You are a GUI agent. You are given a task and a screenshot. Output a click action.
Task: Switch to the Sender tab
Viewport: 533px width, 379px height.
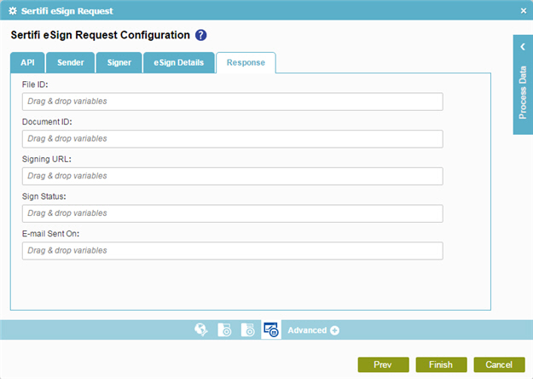71,62
